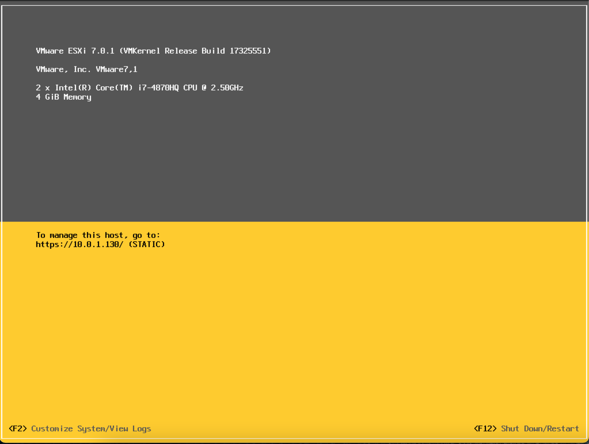Select the Intel Core i7-4870HQ CPU line
The height and width of the screenshot is (444, 589).
(x=140, y=88)
